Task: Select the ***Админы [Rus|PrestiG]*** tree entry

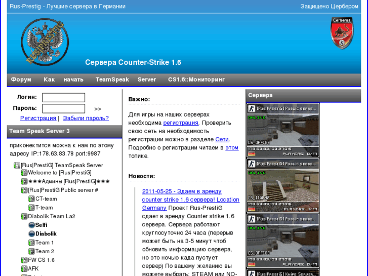Action: pos(69,182)
